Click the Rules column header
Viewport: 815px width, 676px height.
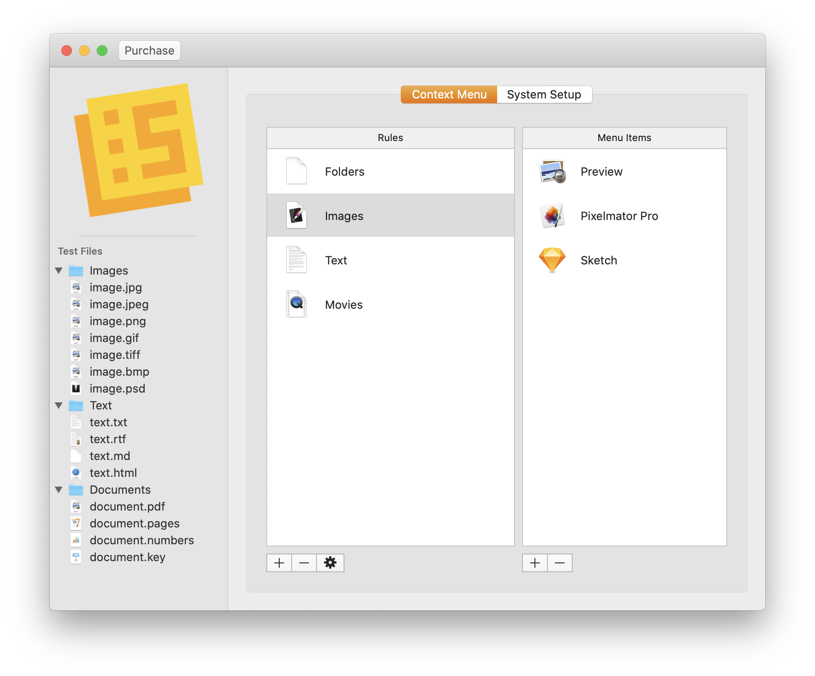point(391,138)
